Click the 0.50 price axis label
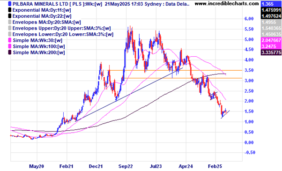The image size is (282, 171). (249, 132)
